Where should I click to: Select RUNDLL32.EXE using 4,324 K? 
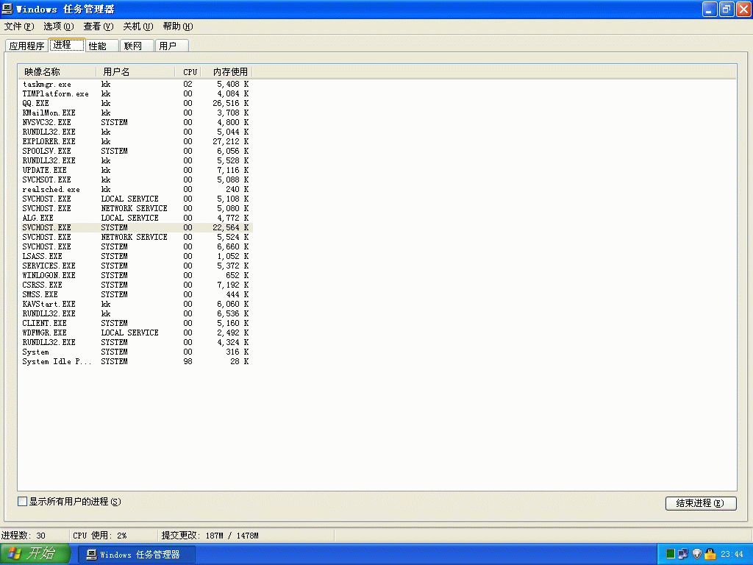point(135,343)
